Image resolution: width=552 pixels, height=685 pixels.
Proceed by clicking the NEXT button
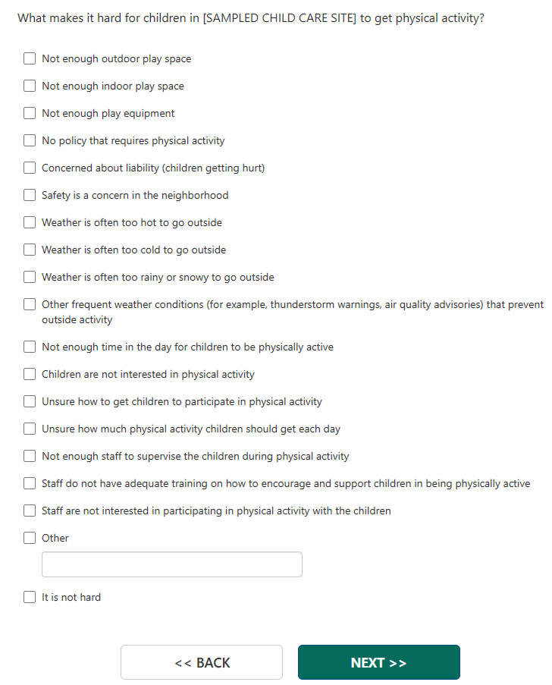click(378, 662)
